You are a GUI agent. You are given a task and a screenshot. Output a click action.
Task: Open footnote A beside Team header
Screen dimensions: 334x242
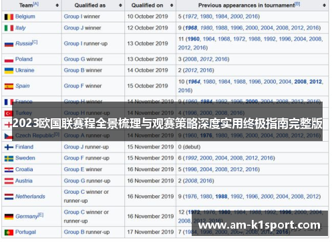click(x=36, y=4)
